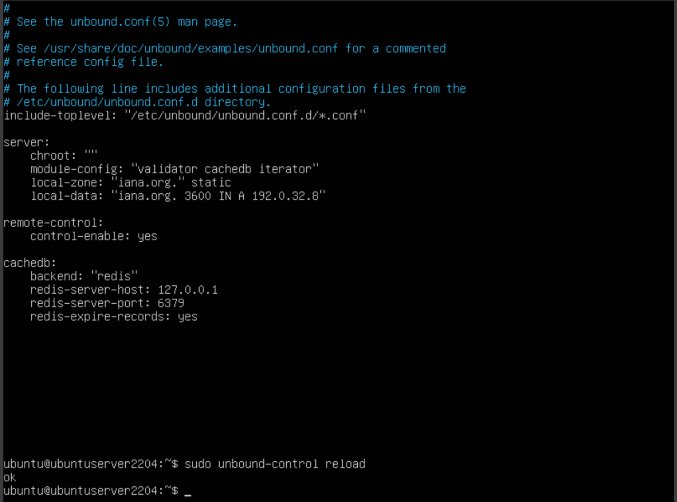The width and height of the screenshot is (677, 502).
Task: Click the 'chroot:' setting line
Action: tap(64, 155)
